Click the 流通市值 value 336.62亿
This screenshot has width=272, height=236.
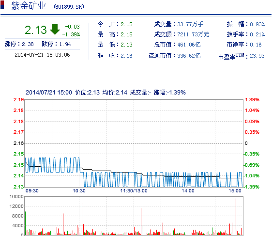[189, 56]
